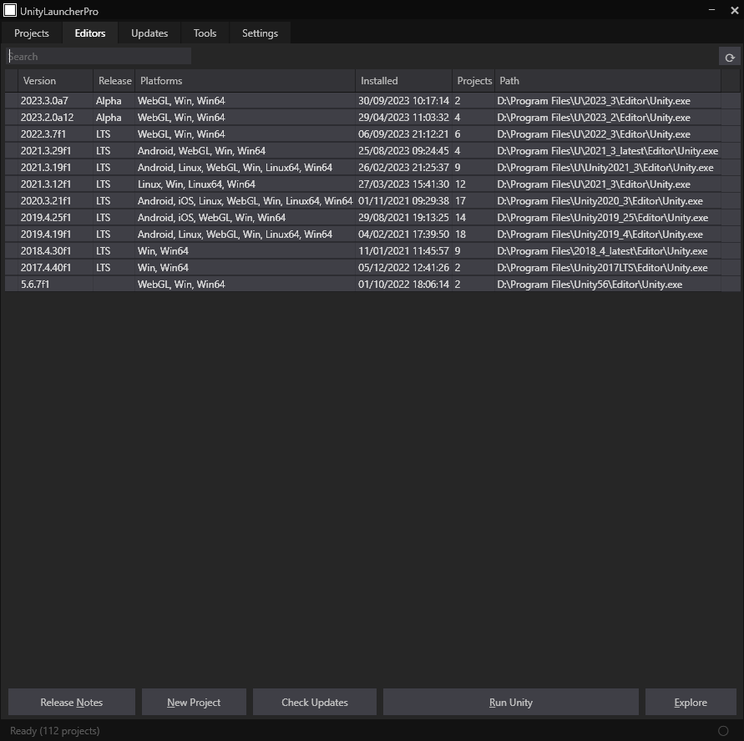
Task: Select version 2019.4.25f1 row
Action: tap(372, 218)
